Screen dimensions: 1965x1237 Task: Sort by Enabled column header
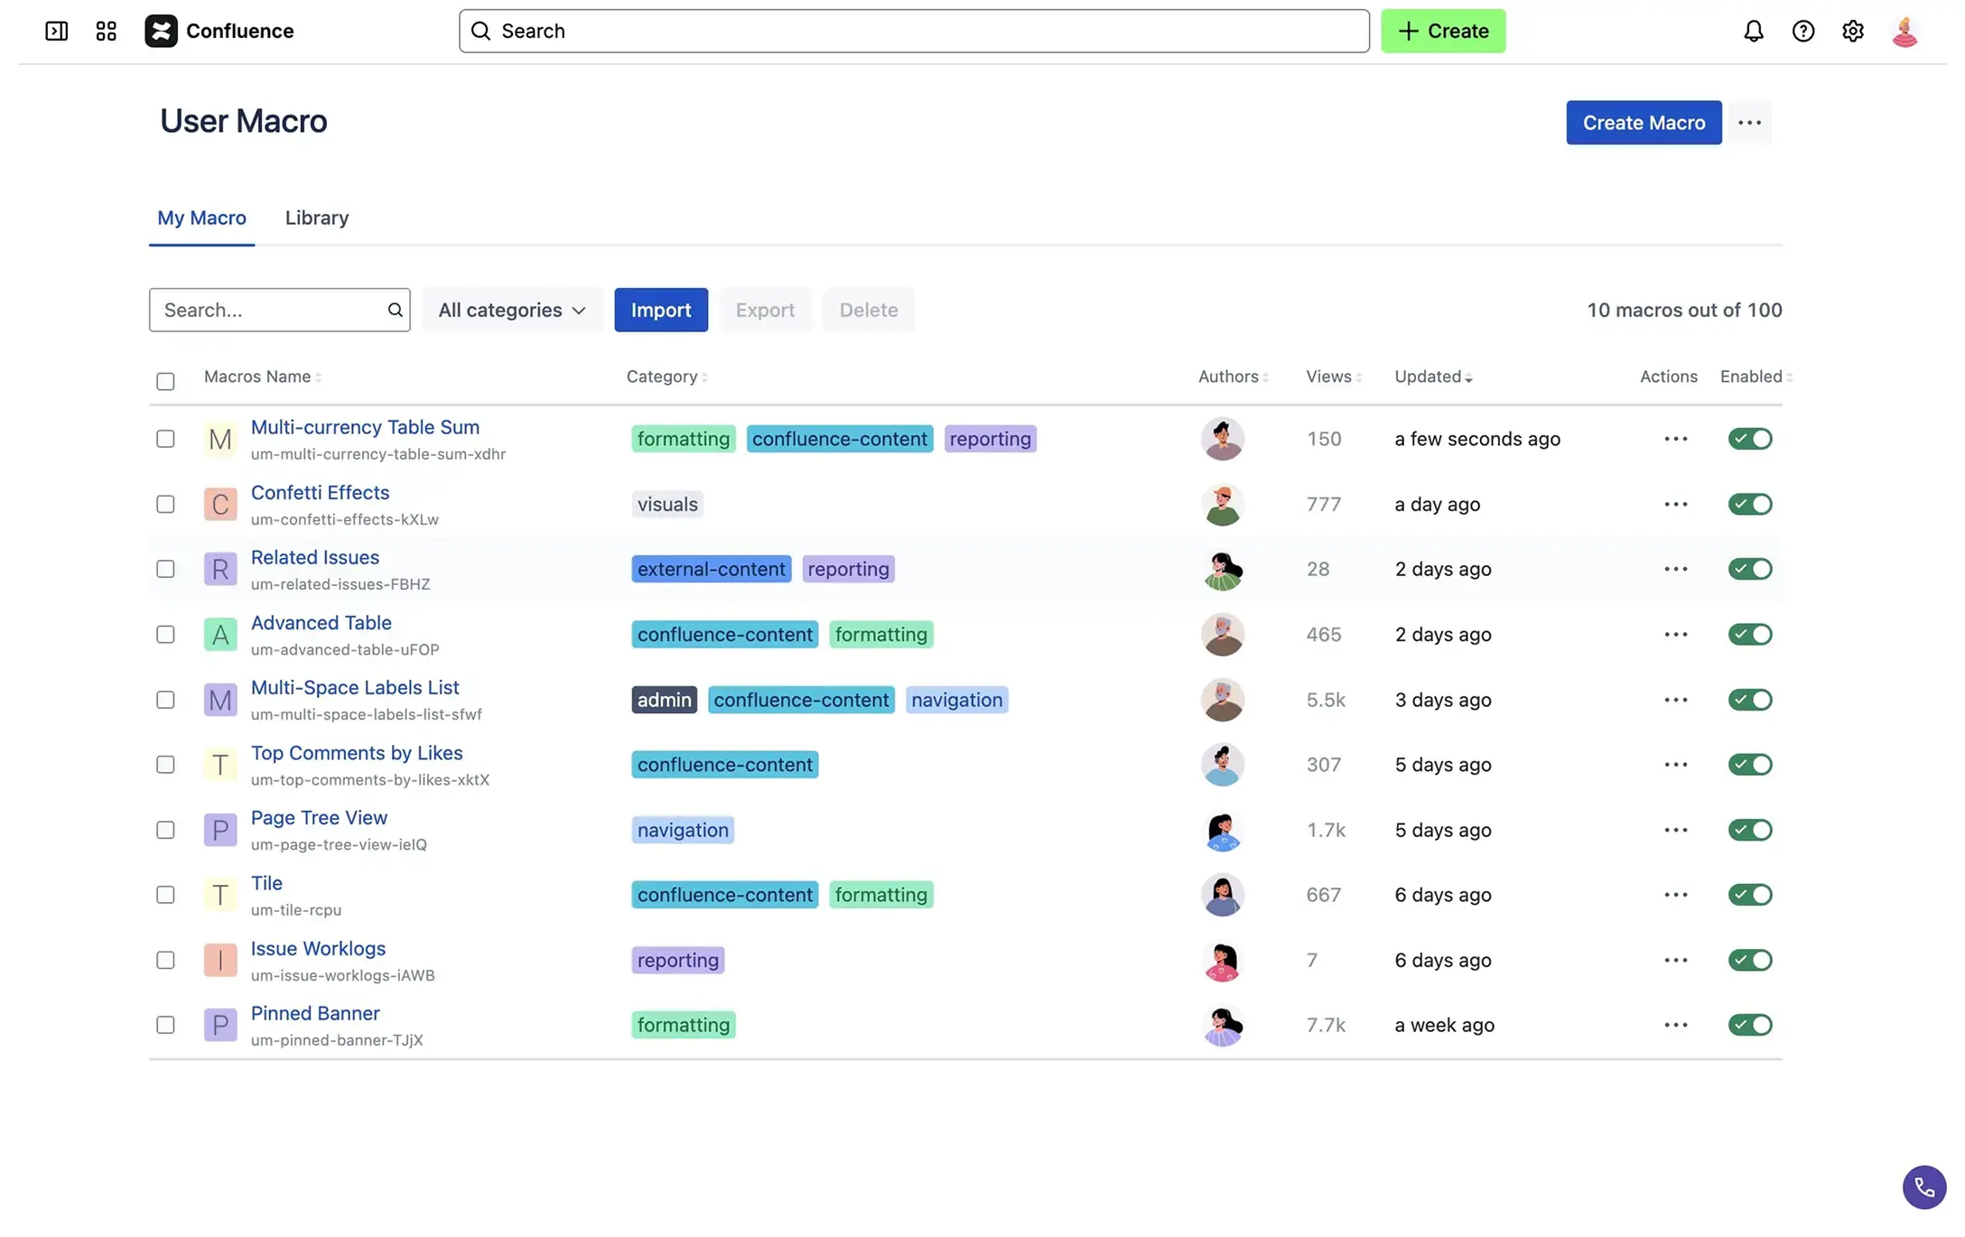coord(1755,377)
